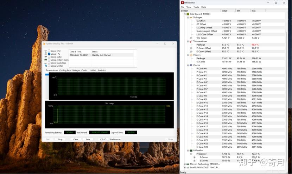Collapse the Clocks group in HWMonitor
The height and width of the screenshot is (174, 292).
(188, 65)
